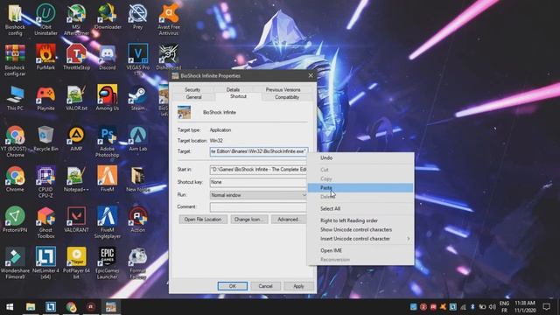This screenshot has height=315, width=560.
Task: Select the ThrottleStop desktop icon
Action: tap(76, 56)
